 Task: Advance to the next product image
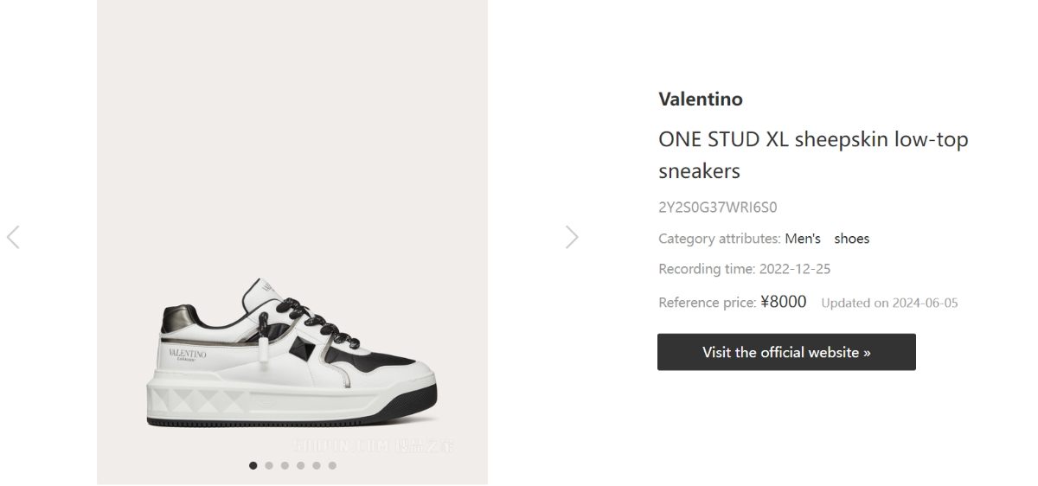click(x=572, y=237)
